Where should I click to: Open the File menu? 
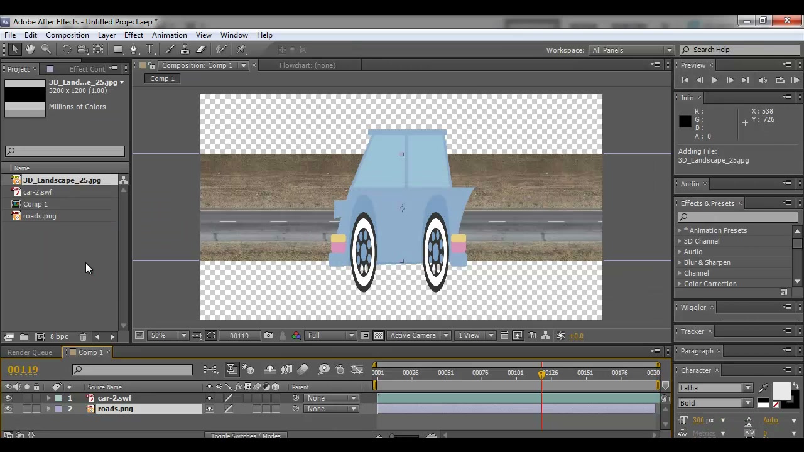pyautogui.click(x=10, y=35)
